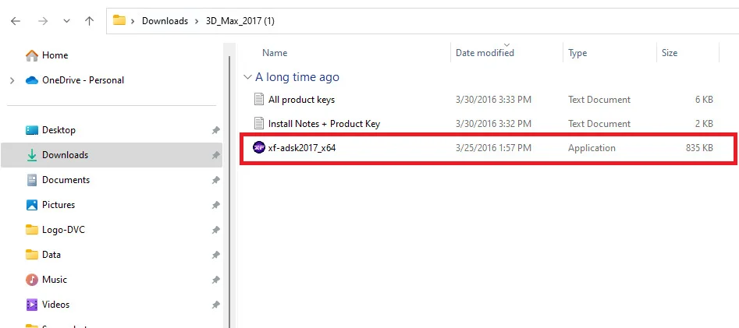Image resolution: width=739 pixels, height=328 pixels.
Task: Click the navigation pane vertical scrollbar
Action: click(229, 189)
